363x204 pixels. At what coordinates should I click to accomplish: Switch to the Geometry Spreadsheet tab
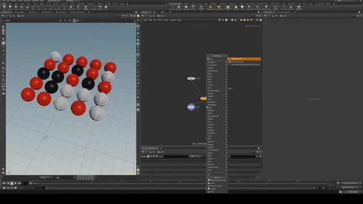pyautogui.click(x=77, y=12)
